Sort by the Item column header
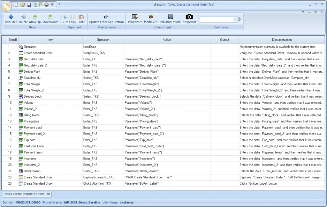The width and height of the screenshot is (327, 207). 50,40
